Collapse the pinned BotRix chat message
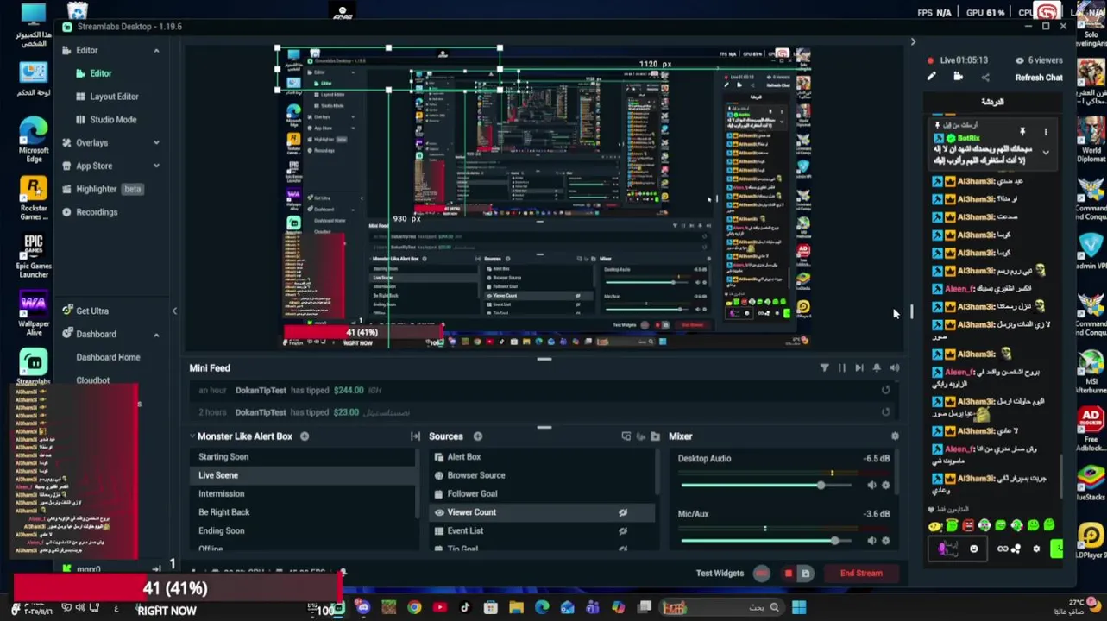Screen dimensions: 1107x621 1045,153
